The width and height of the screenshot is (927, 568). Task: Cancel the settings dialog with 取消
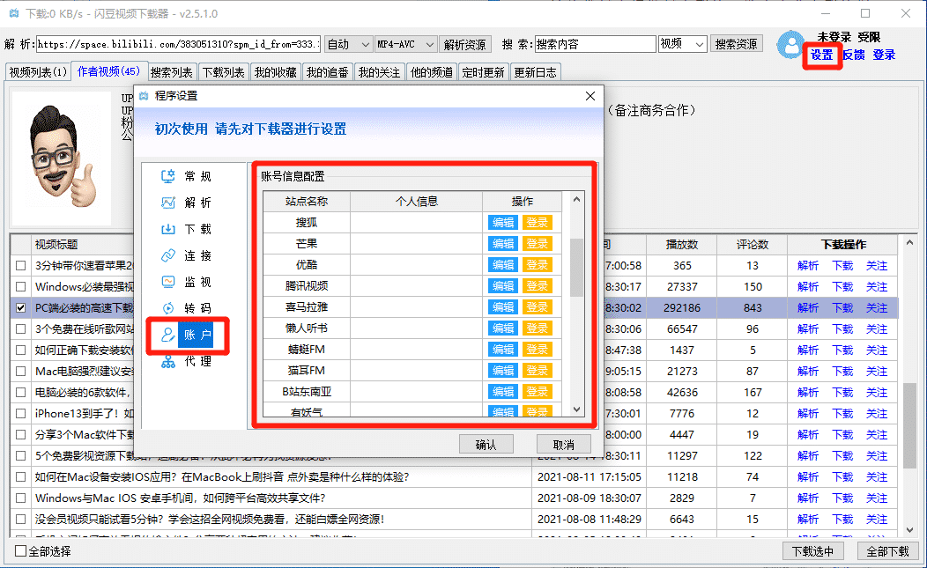pyautogui.click(x=563, y=445)
